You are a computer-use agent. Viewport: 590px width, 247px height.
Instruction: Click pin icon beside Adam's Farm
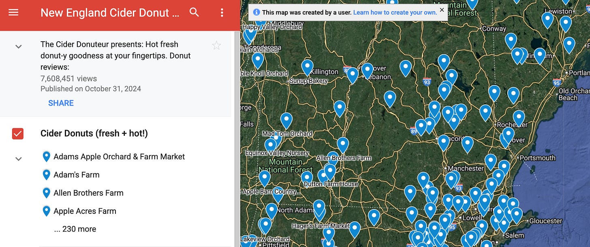(47, 175)
